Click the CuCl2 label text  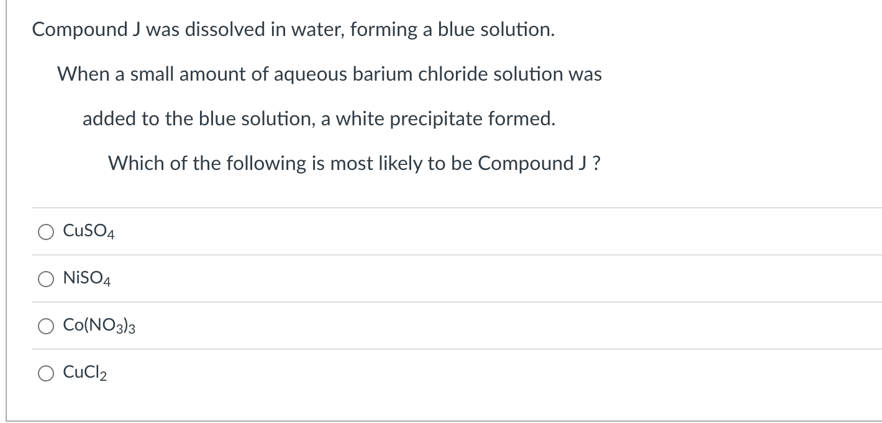point(84,373)
